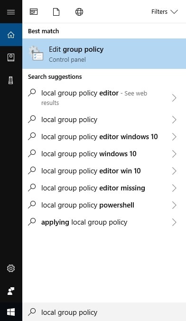186x321 pixels.
Task: Expand the hamburger menu in the sidebar
Action: 11,12
